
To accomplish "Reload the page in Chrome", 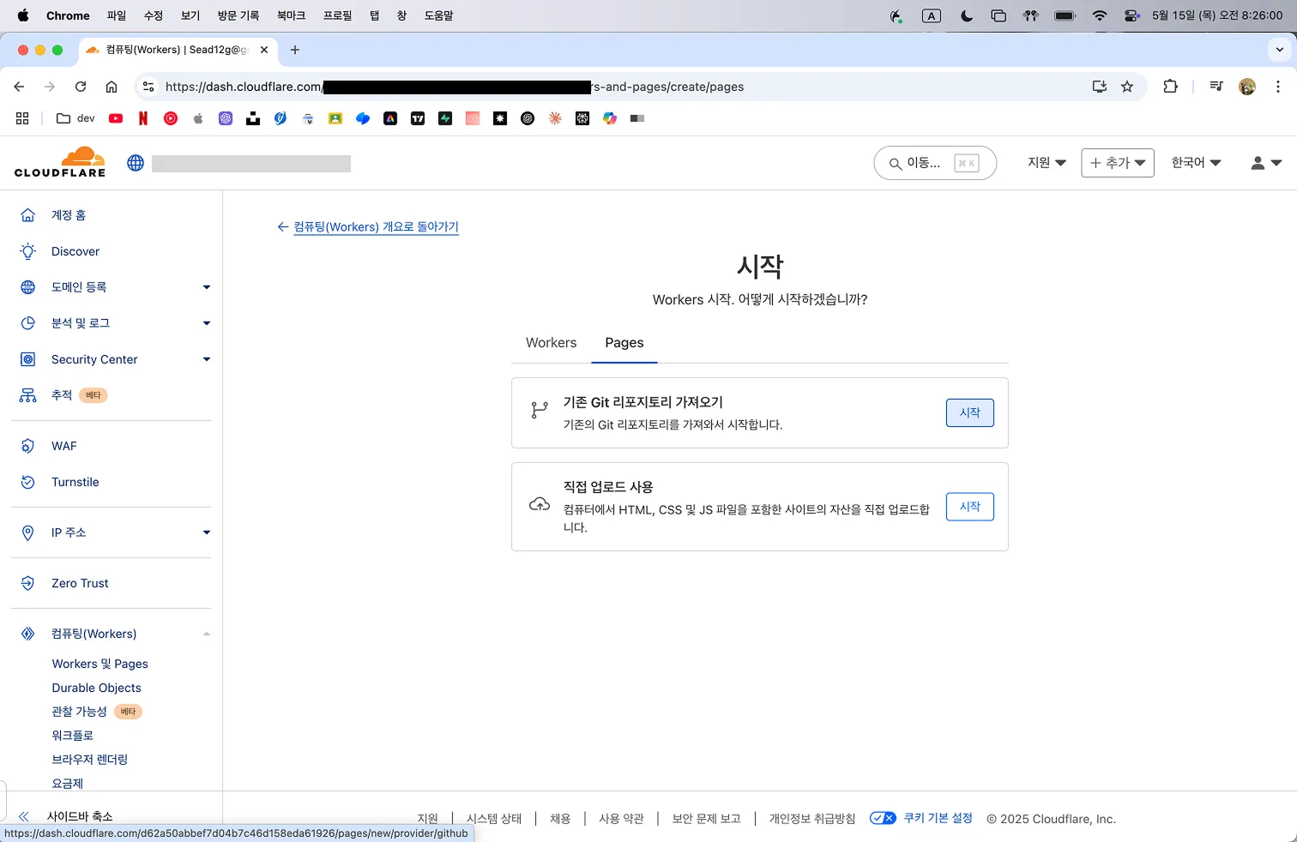I will (x=81, y=87).
